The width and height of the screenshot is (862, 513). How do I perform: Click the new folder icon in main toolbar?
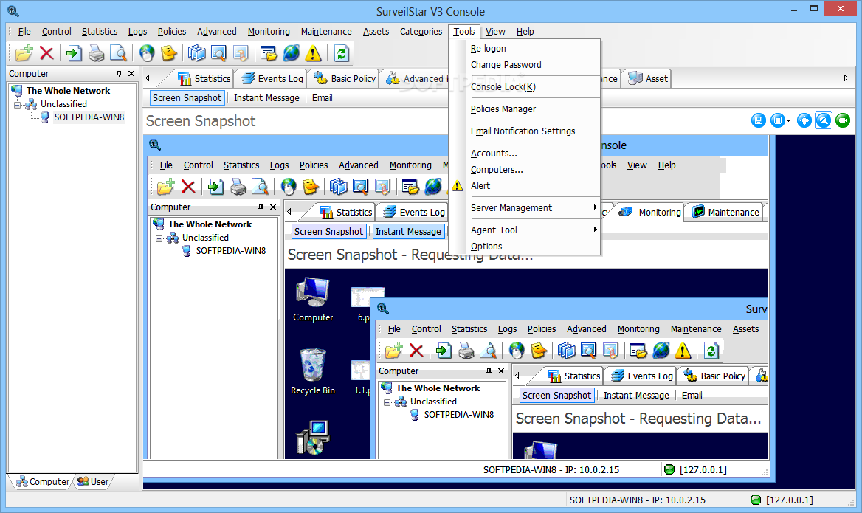(24, 53)
